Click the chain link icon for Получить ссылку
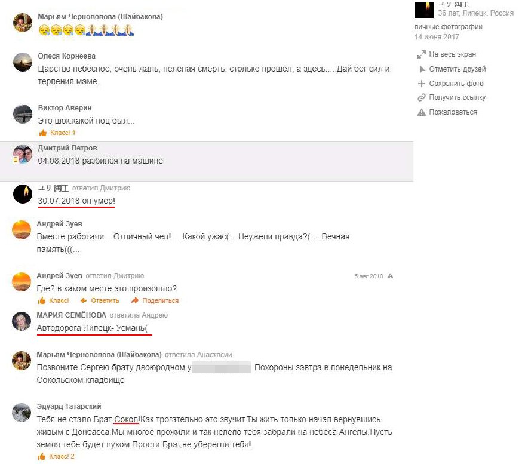 click(422, 97)
